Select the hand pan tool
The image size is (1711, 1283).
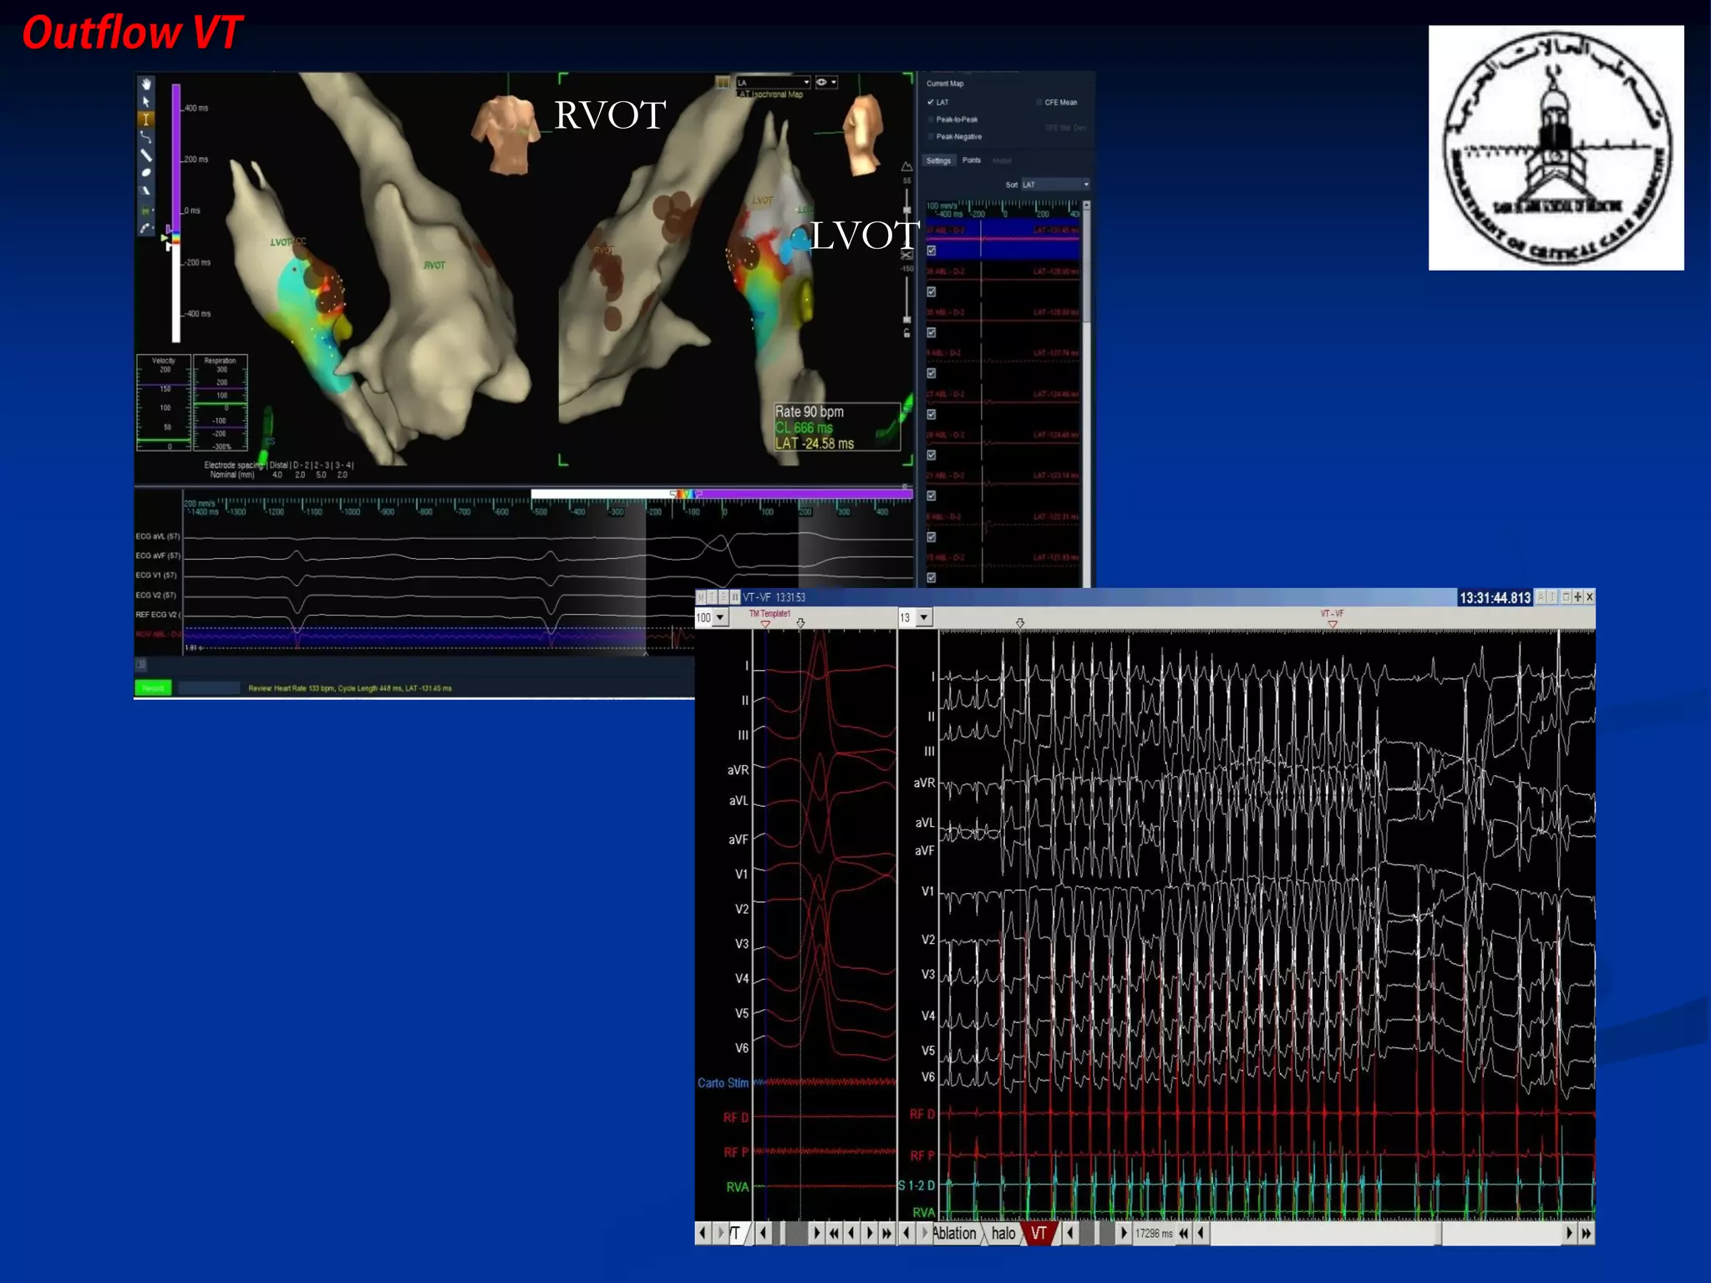pyautogui.click(x=146, y=84)
